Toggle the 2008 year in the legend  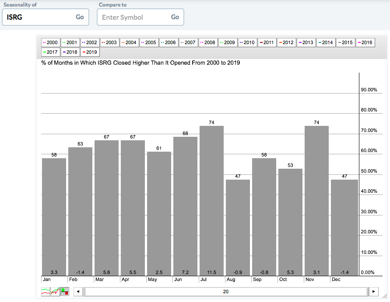pos(208,42)
